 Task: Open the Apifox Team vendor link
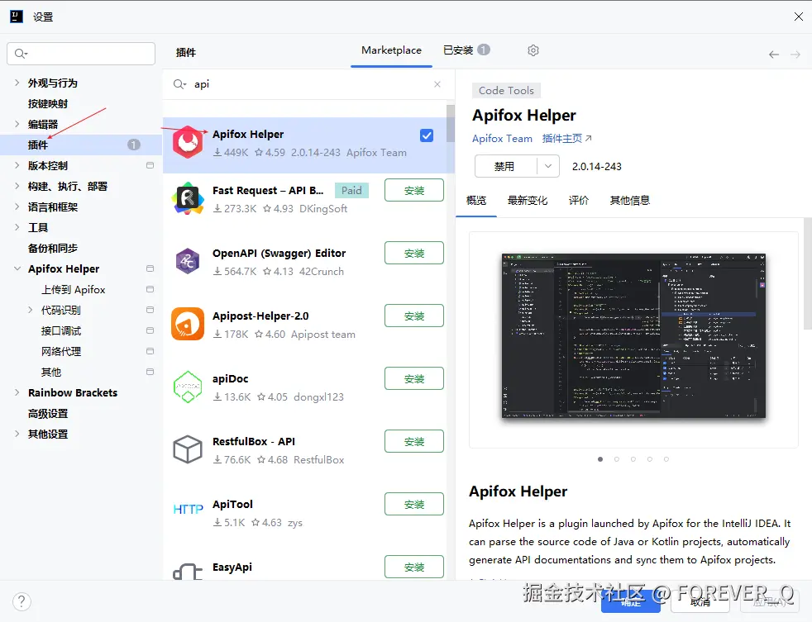(x=502, y=139)
